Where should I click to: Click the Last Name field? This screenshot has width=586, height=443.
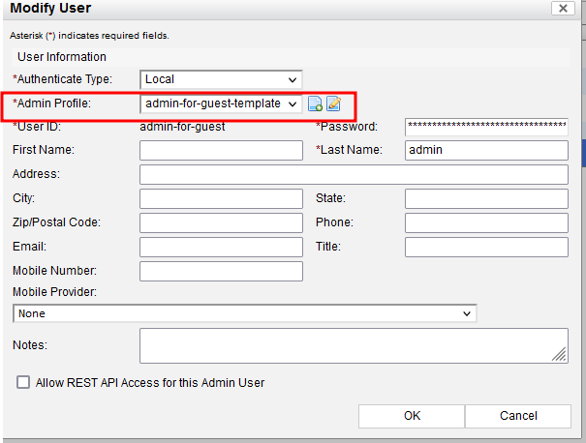(x=485, y=150)
